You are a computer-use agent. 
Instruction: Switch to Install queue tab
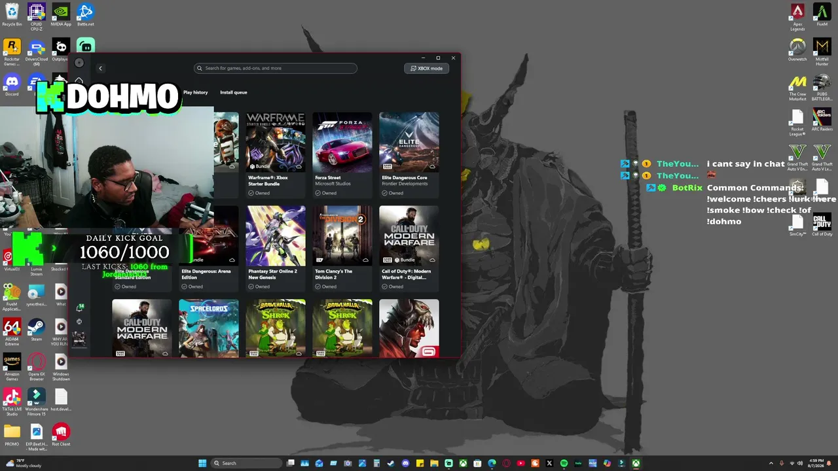234,92
